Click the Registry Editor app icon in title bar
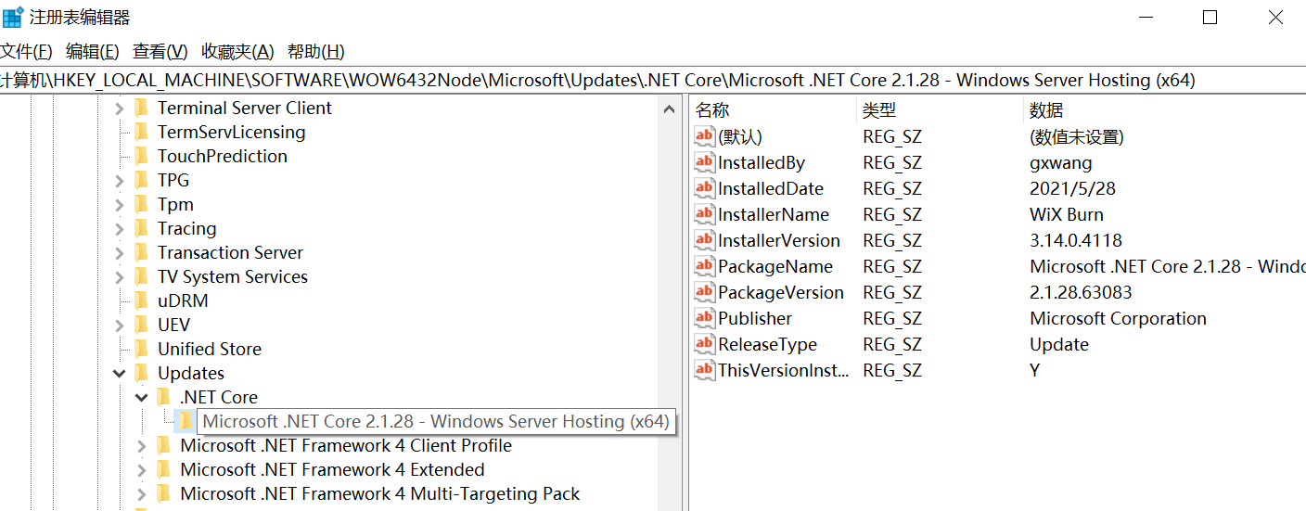The height and width of the screenshot is (511, 1306). [13, 17]
